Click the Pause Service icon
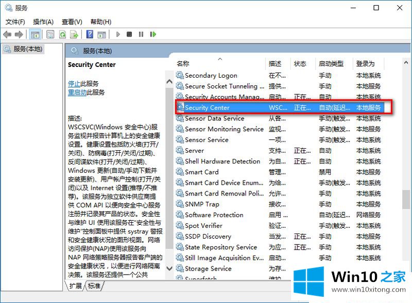 coord(141,34)
